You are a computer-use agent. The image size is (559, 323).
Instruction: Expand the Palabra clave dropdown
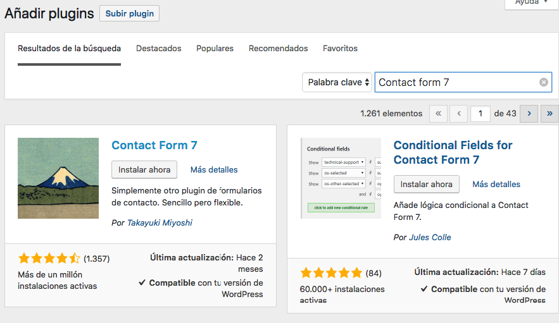[x=337, y=82]
